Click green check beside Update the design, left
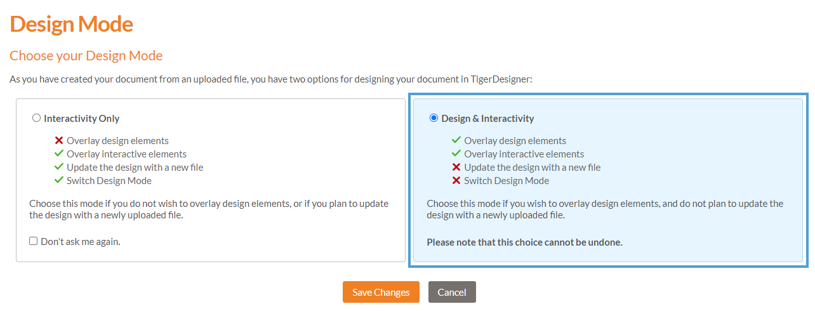This screenshot has height=311, width=815. (x=59, y=168)
